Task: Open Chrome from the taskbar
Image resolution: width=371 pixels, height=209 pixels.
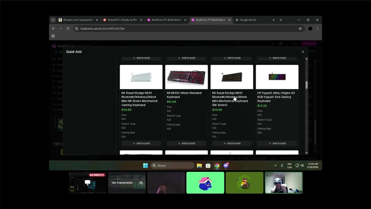Action: (x=217, y=165)
